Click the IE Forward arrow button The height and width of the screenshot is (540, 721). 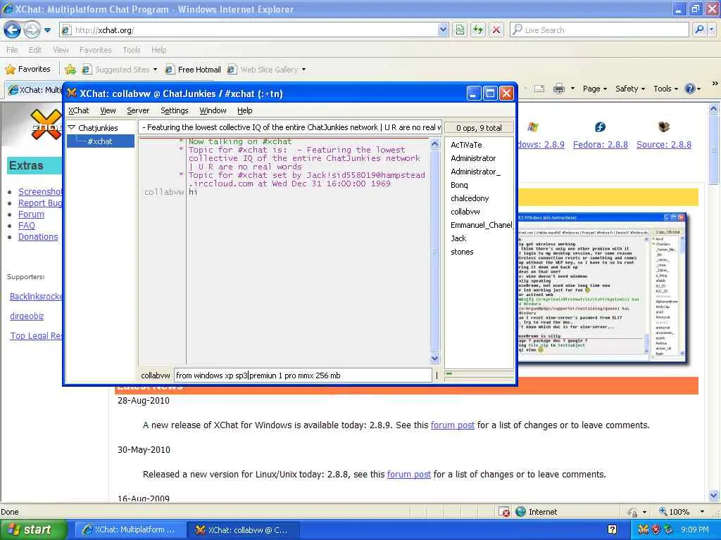[32, 30]
